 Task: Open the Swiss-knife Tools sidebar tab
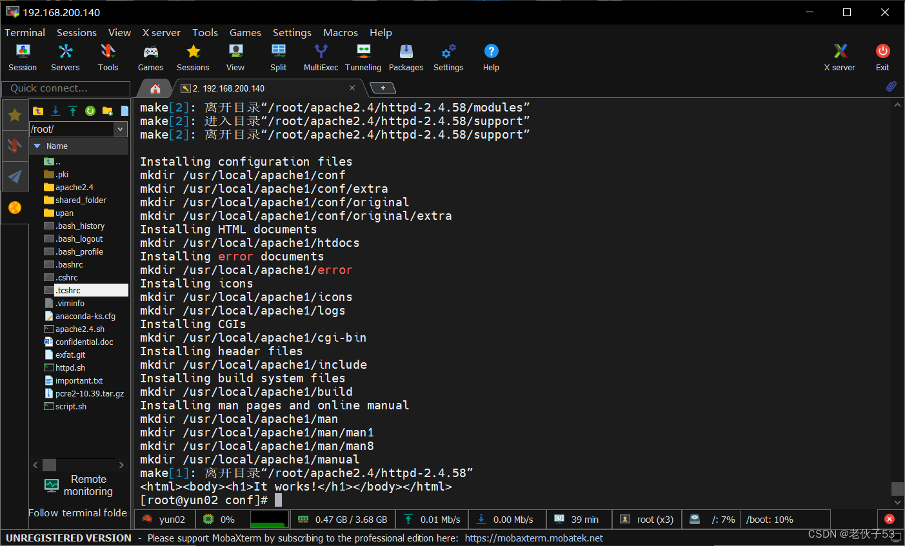pyautogui.click(x=15, y=146)
